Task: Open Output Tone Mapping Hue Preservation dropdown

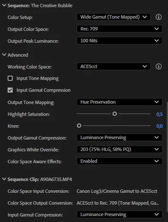Action: 119,102
